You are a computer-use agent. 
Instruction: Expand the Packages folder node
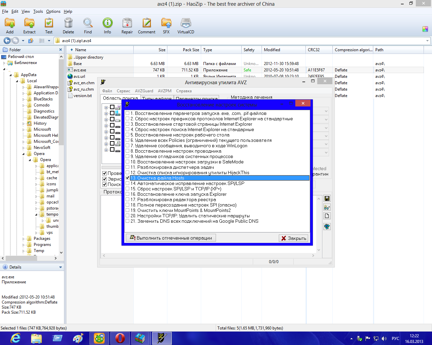24,239
